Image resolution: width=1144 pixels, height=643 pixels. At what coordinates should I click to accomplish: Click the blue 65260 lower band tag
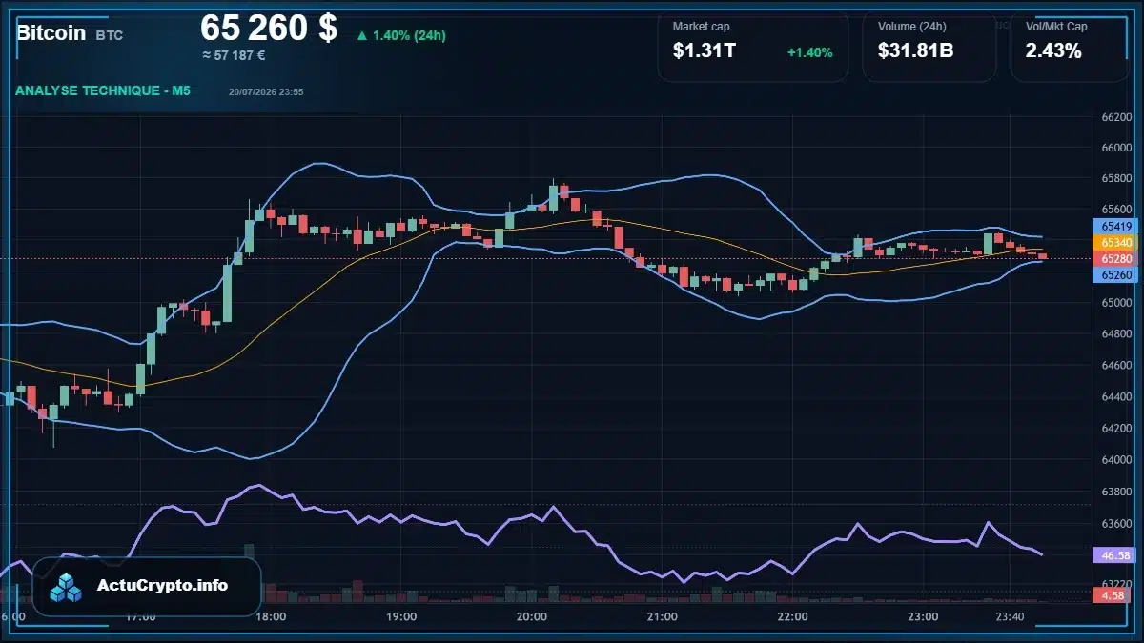click(x=1115, y=274)
